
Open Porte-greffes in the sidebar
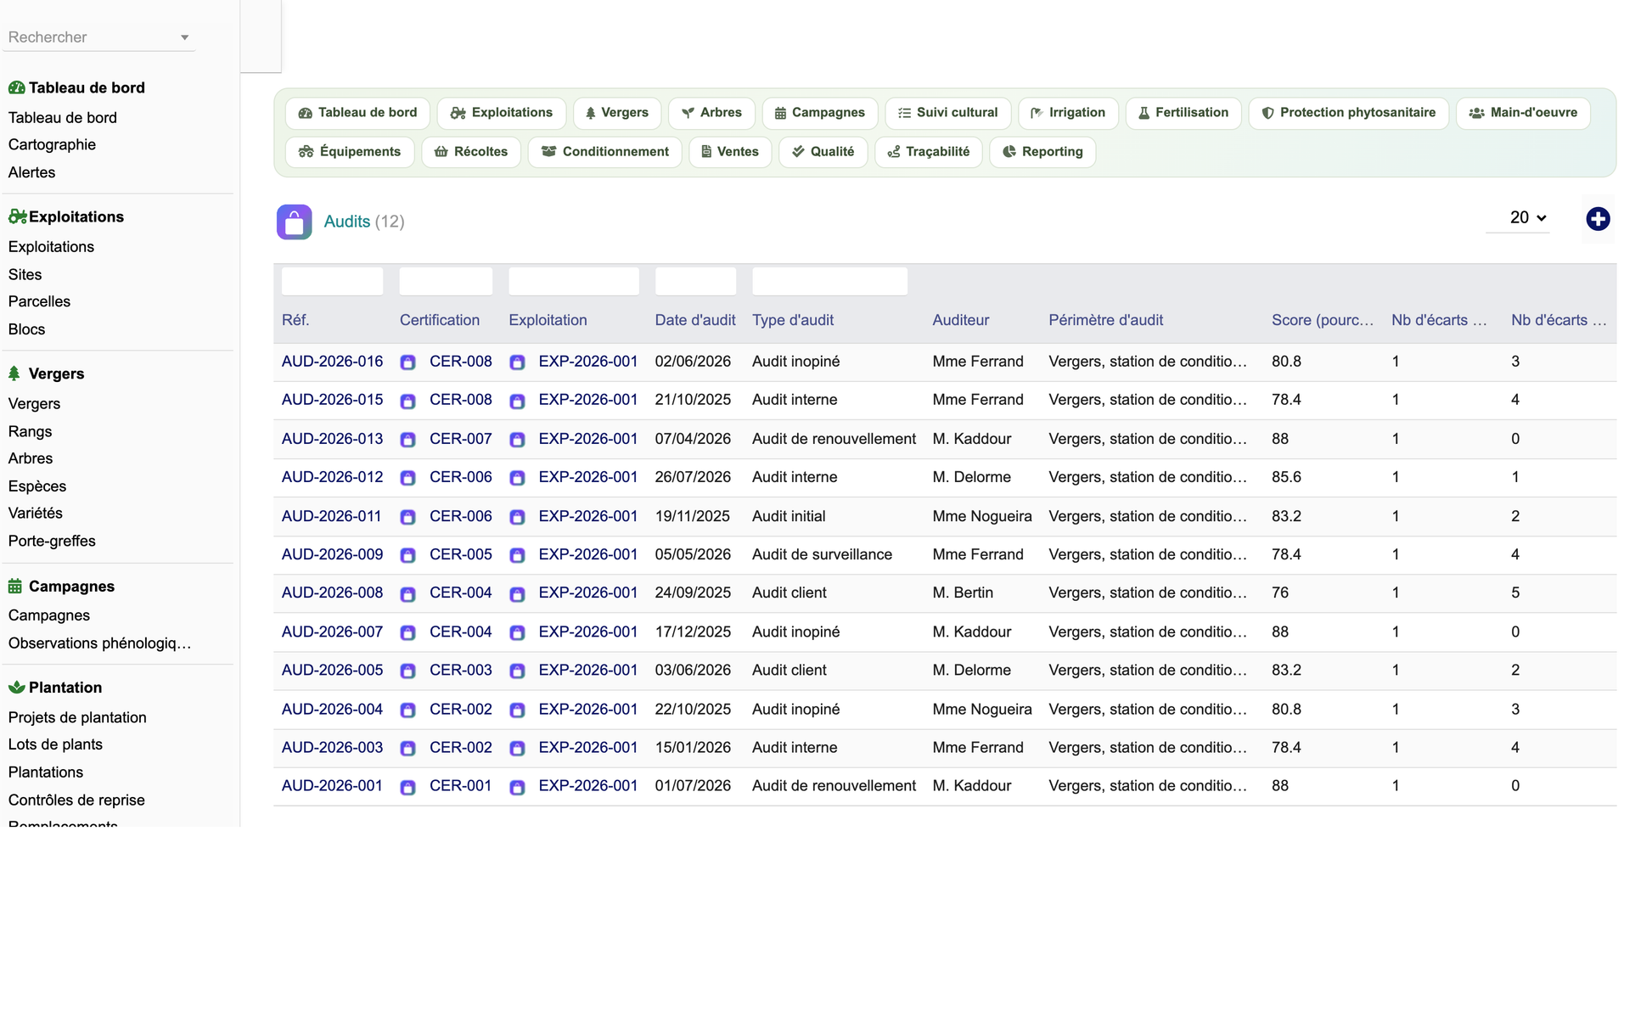52,541
